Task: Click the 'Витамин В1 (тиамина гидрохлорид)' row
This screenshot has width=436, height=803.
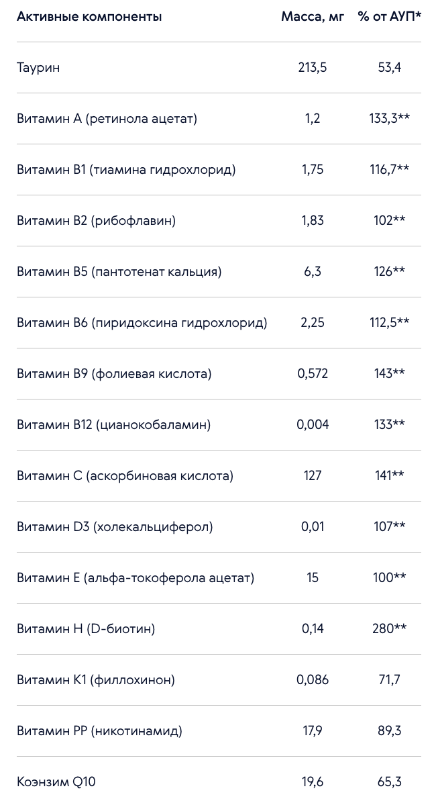Action: [x=219, y=169]
